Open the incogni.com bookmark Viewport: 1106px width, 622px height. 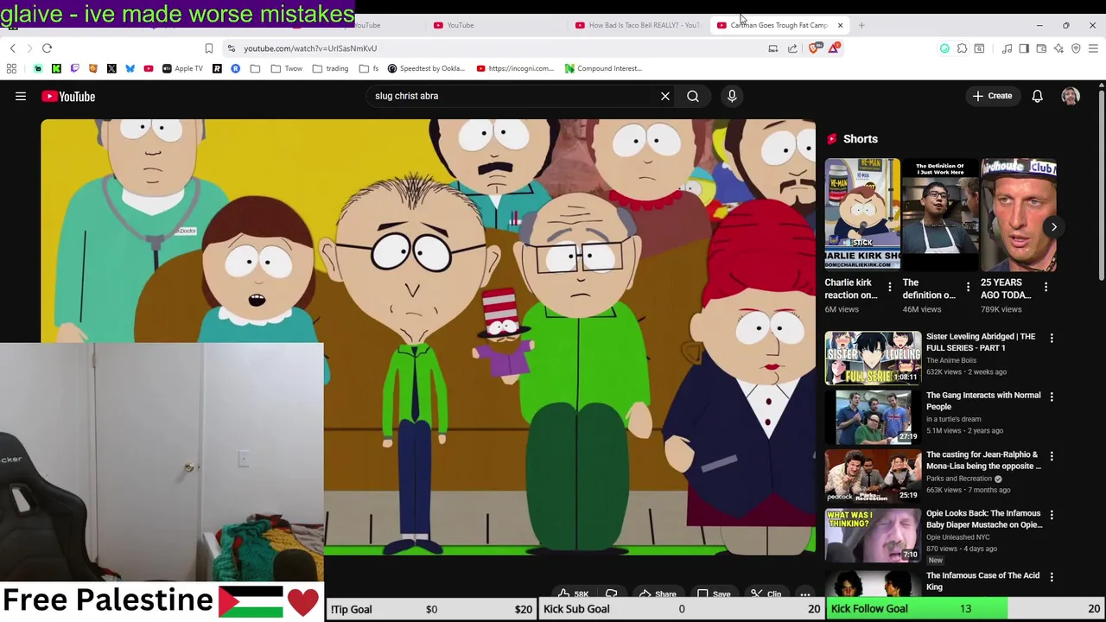pyautogui.click(x=515, y=68)
